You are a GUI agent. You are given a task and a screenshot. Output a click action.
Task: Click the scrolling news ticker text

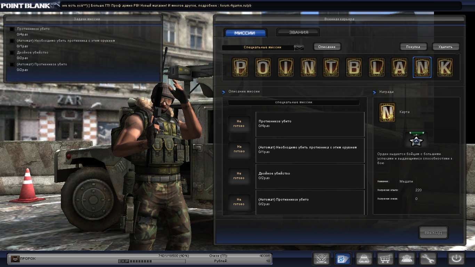pos(156,6)
